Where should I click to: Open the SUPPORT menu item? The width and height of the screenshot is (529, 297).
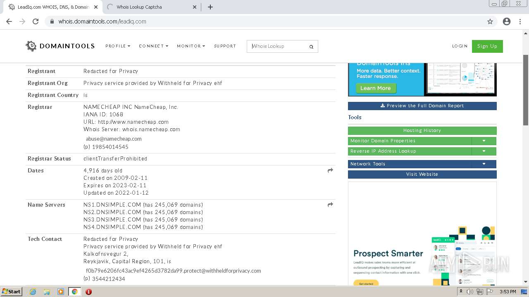click(225, 46)
